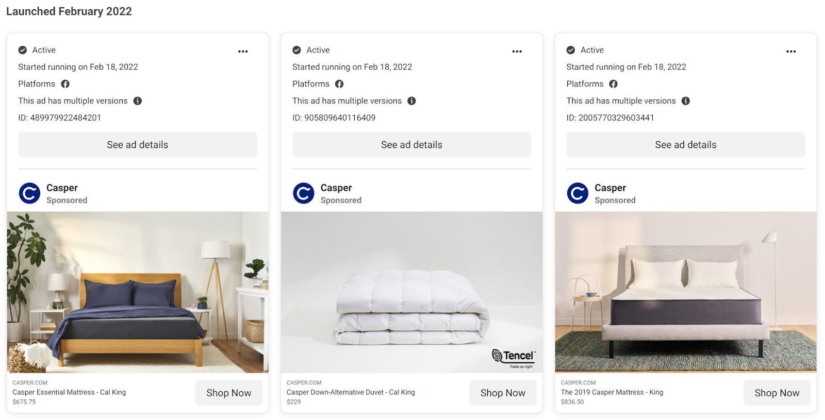825x420 pixels.
Task: Click the Casper logo avatar on the first ad
Action: point(29,194)
